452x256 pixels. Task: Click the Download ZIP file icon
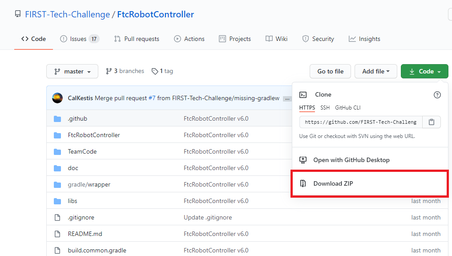[303, 183]
